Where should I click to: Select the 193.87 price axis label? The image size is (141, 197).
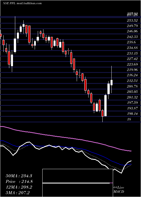pos(132,108)
